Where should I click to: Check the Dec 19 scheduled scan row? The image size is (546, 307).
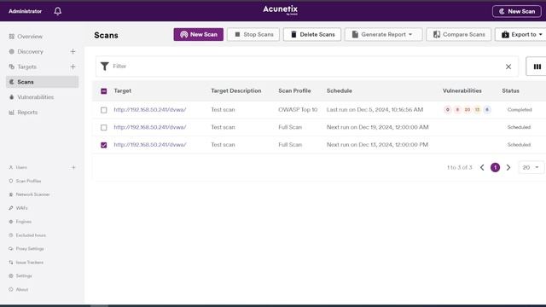pos(104,127)
